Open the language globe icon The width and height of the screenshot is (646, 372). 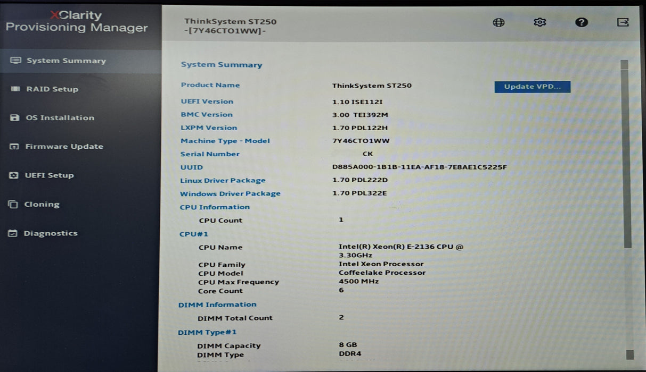tap(498, 22)
